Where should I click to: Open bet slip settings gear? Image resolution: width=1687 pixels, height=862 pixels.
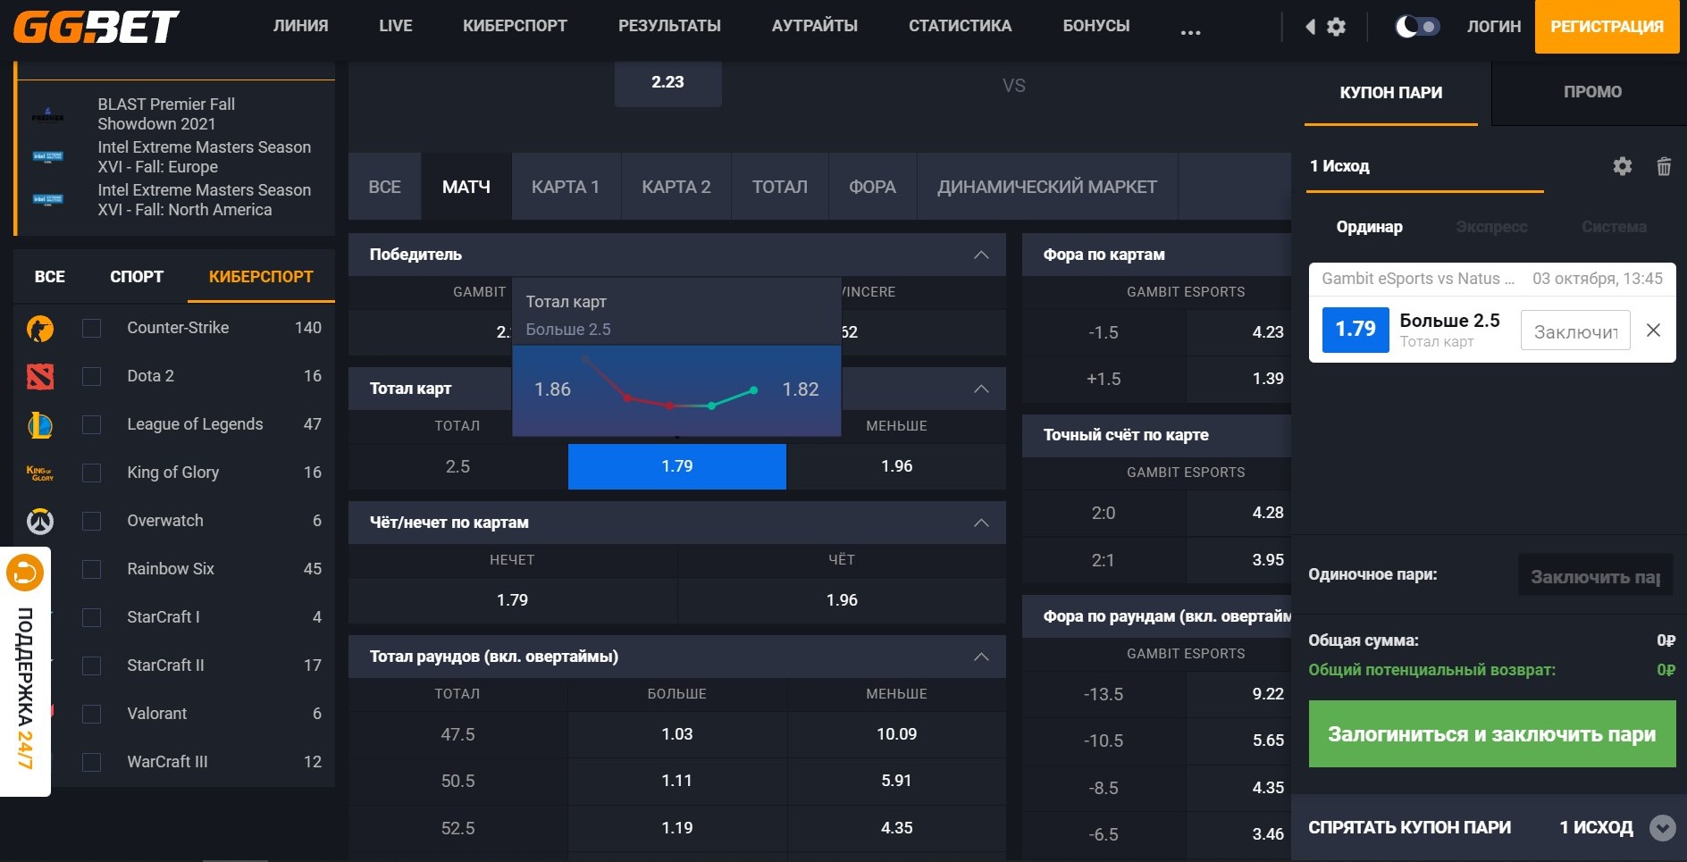(x=1622, y=166)
